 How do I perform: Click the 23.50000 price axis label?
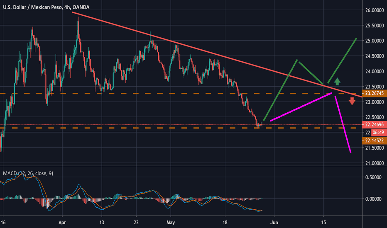(x=375, y=87)
